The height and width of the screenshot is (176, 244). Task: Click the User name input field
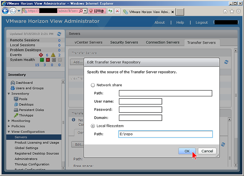coord(140,101)
